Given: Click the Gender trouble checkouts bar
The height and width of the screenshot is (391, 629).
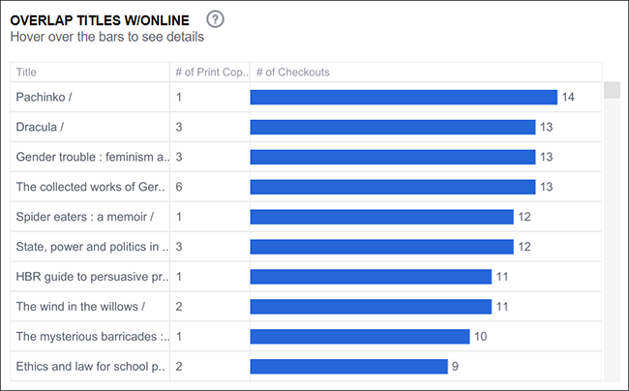Looking at the screenshot, I should point(393,157).
